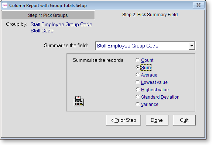
Task: Select the Count radio button
Action: pos(138,60)
